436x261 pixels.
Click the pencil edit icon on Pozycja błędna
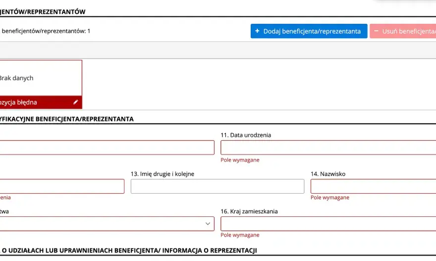click(x=76, y=102)
